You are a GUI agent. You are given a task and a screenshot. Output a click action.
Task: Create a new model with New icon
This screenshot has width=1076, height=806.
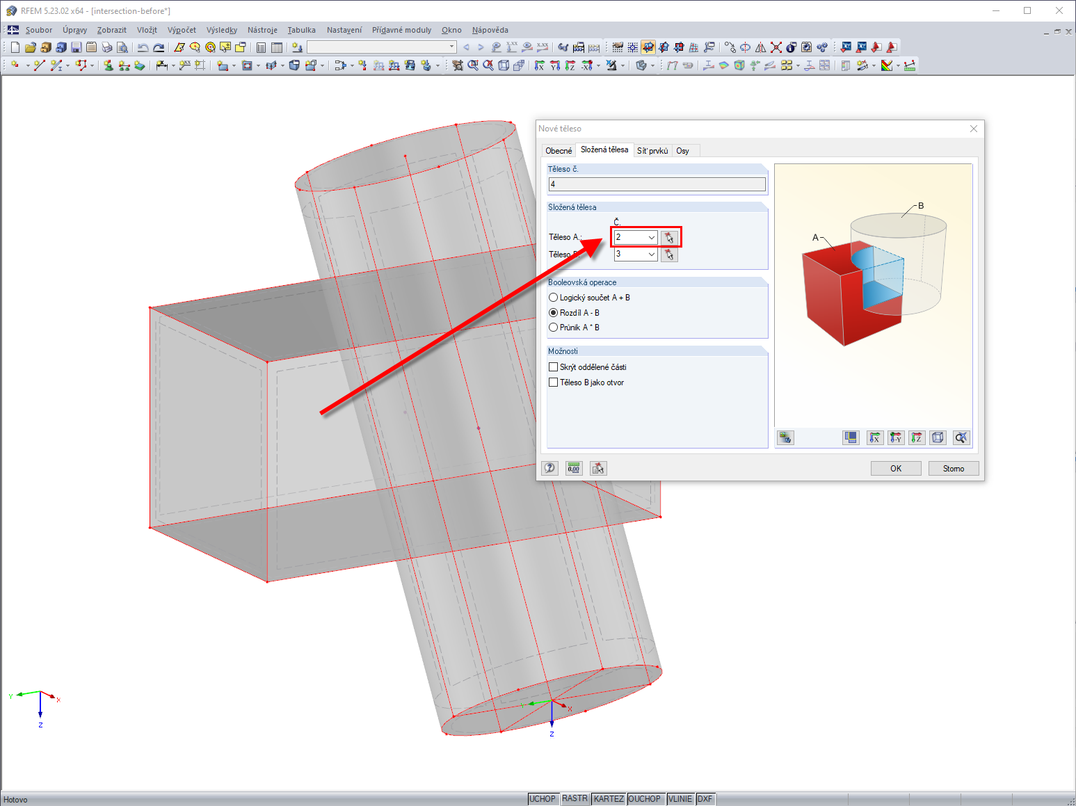(x=15, y=47)
